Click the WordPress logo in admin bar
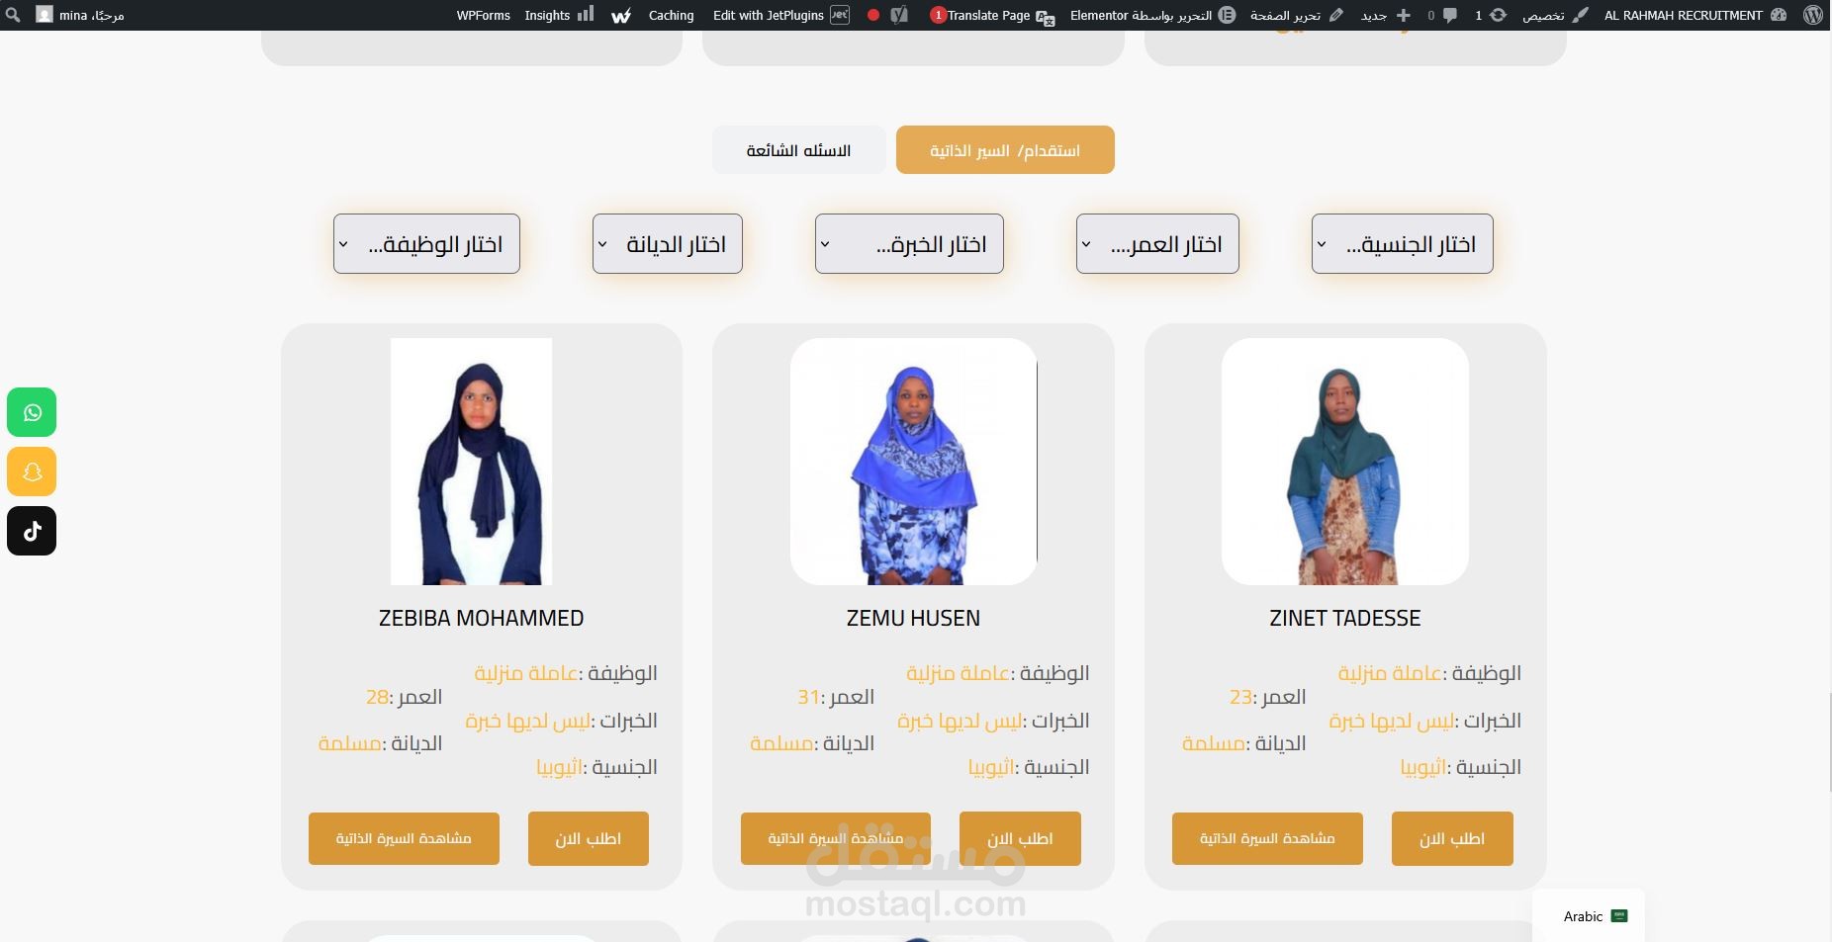This screenshot has height=942, width=1832. click(1812, 15)
